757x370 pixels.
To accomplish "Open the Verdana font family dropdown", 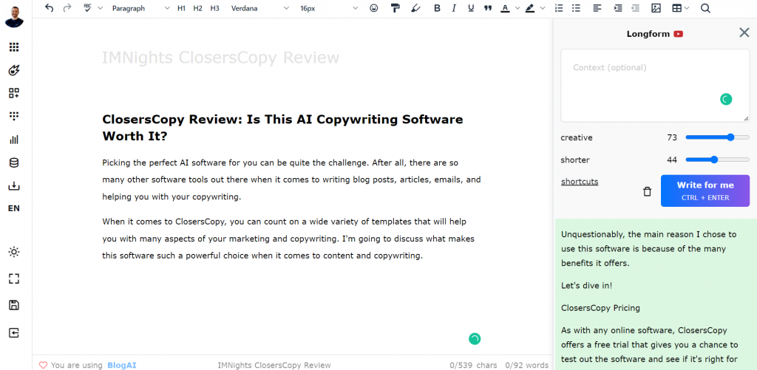I will (259, 8).
